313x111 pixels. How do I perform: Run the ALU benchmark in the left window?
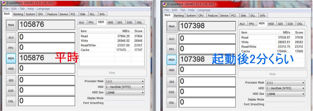pos(11,37)
